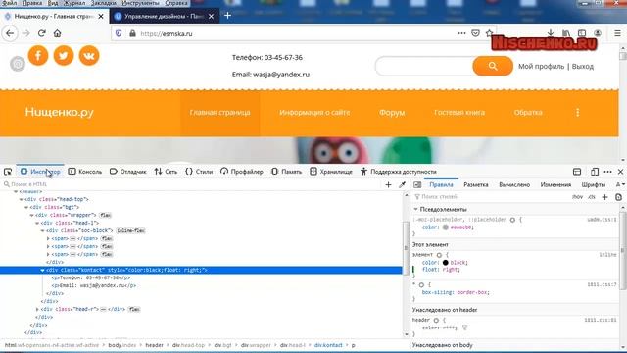Image resolution: width=627 pixels, height=353 pixels.
Task: Click the Поиск стилей filter field
Action: [x=491, y=197]
